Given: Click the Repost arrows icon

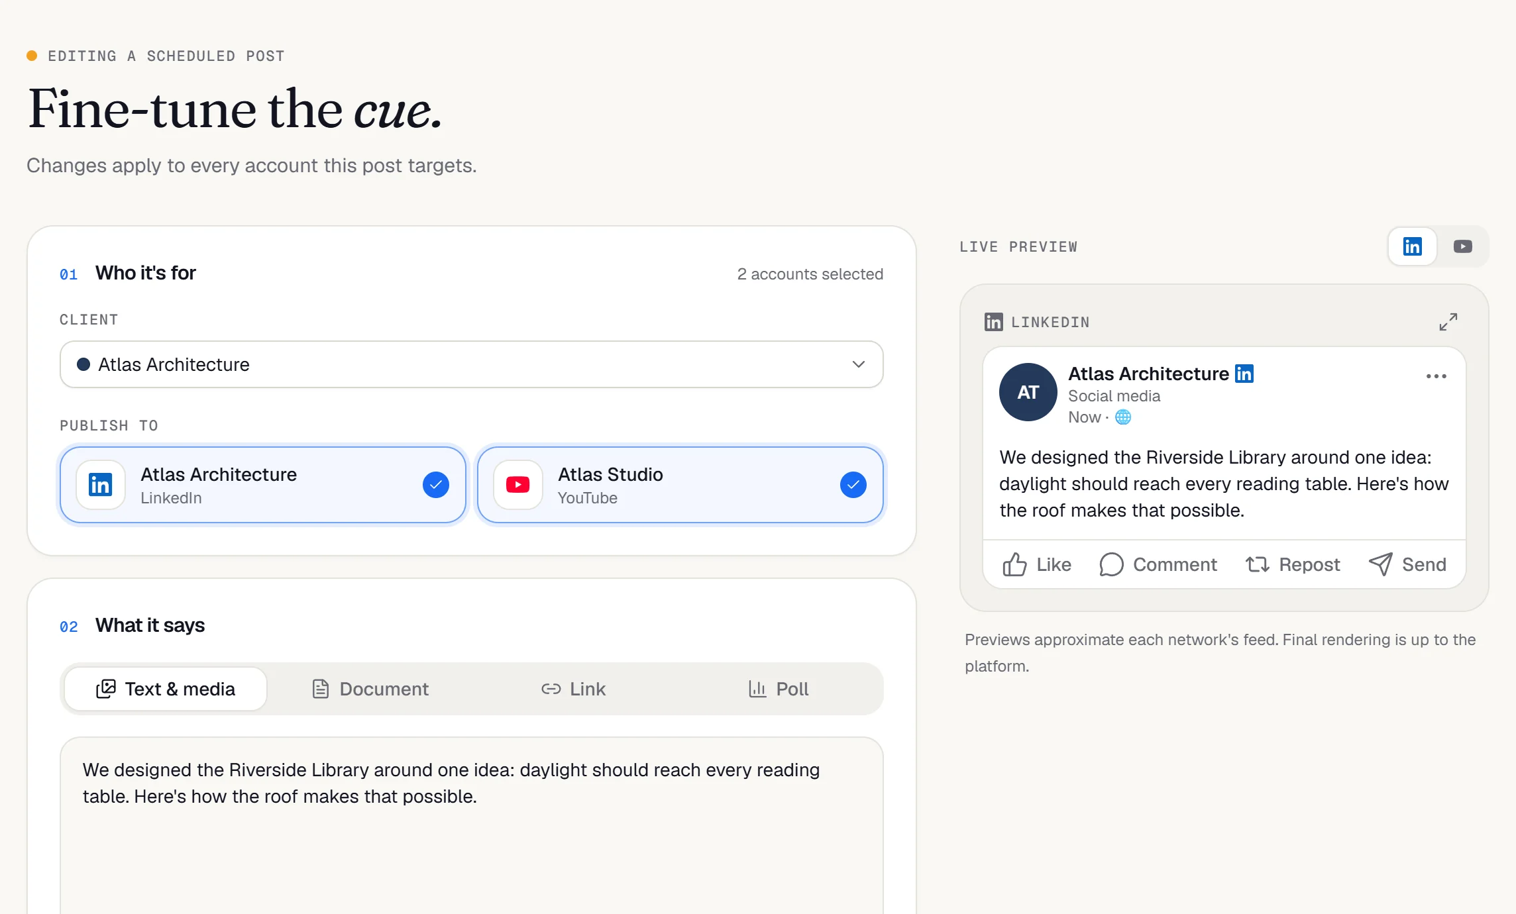Looking at the screenshot, I should 1257,564.
